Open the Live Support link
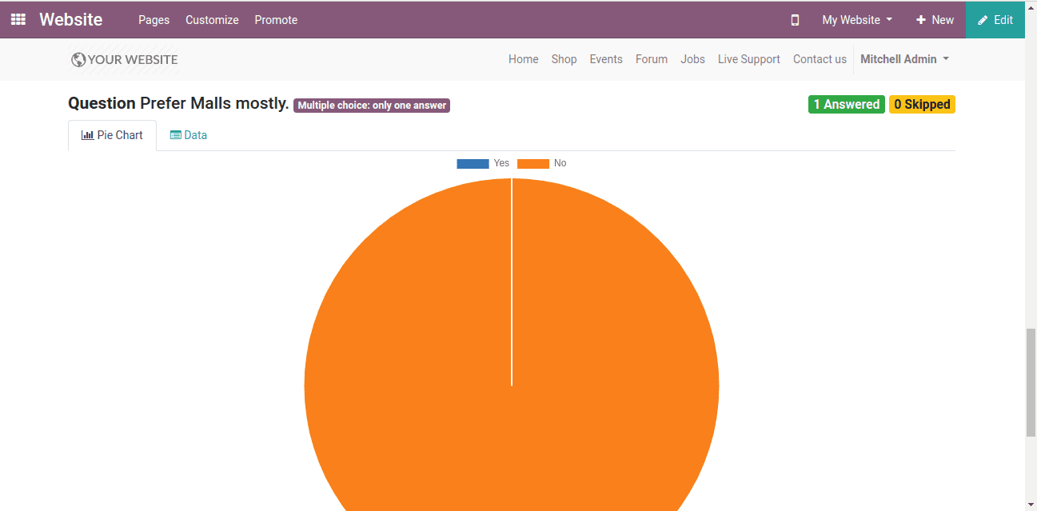This screenshot has width=1037, height=511. (x=748, y=59)
